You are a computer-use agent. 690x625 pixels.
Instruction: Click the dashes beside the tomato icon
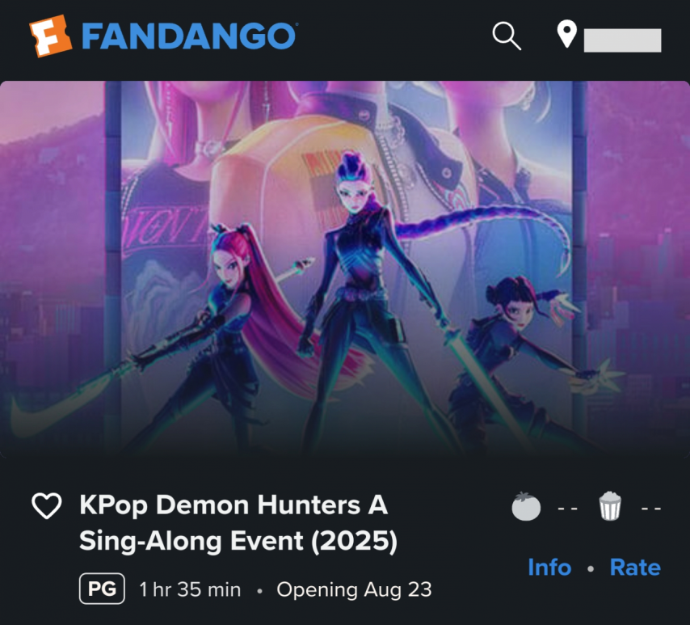(x=567, y=509)
